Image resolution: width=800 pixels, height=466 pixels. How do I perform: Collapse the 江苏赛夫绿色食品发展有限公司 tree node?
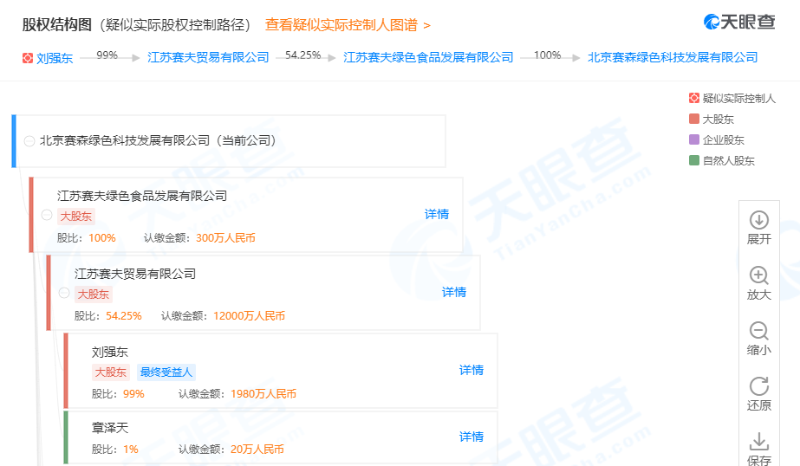point(47,215)
